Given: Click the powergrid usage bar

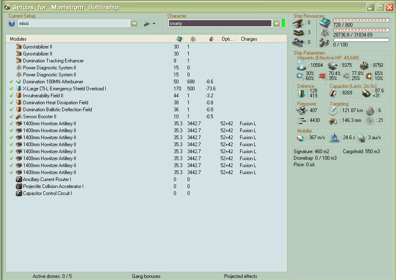Looking at the screenshot, I should [361, 30].
